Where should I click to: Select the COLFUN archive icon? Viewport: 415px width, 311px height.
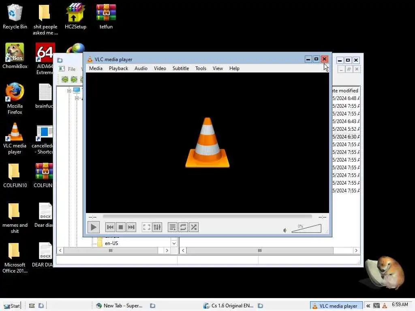(44, 175)
